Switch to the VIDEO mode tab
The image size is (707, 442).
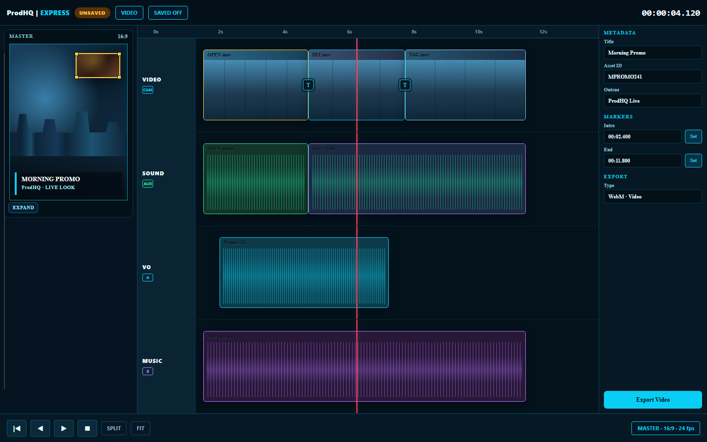coord(129,13)
